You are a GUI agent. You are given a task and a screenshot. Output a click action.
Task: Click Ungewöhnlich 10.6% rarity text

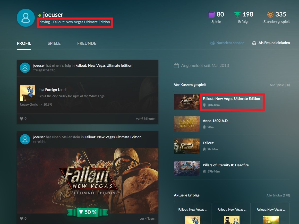[x=36, y=105]
